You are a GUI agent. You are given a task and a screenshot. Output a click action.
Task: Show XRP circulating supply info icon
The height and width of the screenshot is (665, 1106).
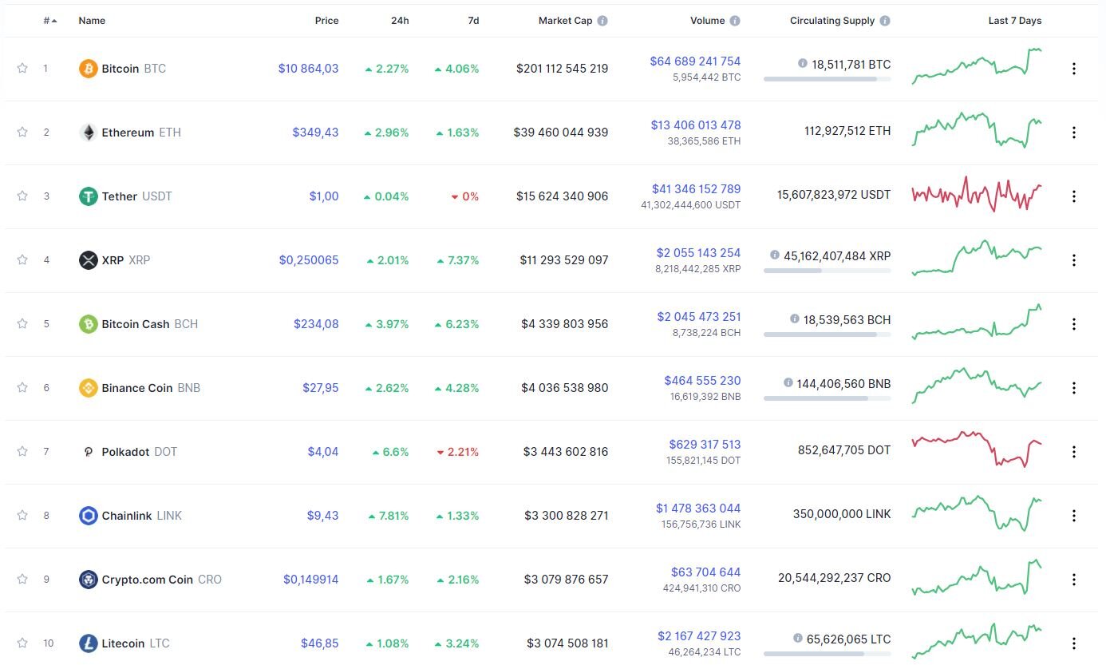[774, 255]
